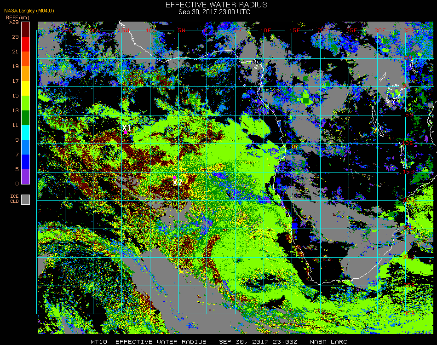
Task: Click the '35S' latitude label
Action: (x=409, y=285)
